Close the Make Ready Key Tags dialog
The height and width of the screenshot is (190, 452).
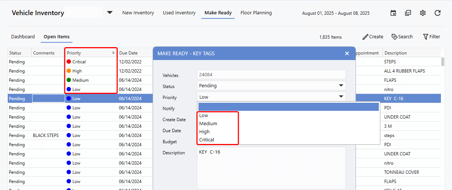coord(347,53)
